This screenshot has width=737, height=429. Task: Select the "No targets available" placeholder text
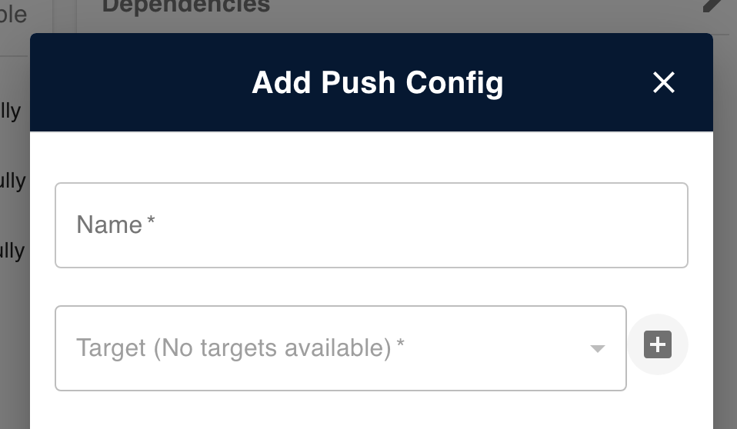tap(272, 348)
